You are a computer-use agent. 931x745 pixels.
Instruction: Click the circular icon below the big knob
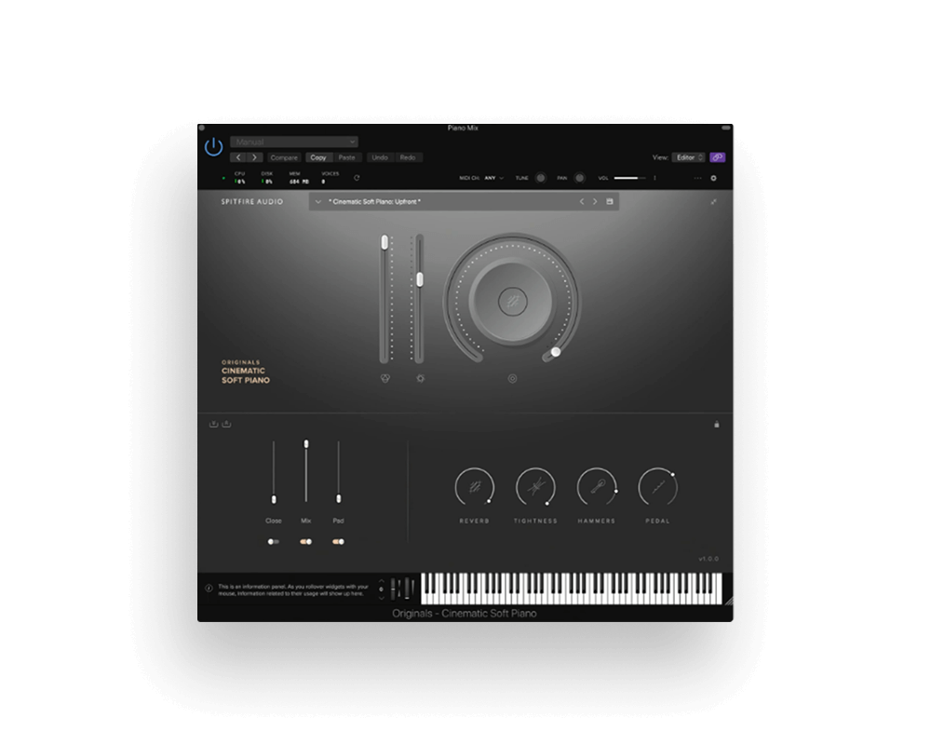512,378
